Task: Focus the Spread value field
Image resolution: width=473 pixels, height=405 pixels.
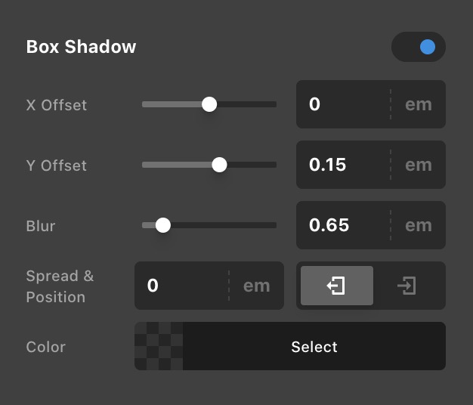Action: click(181, 286)
